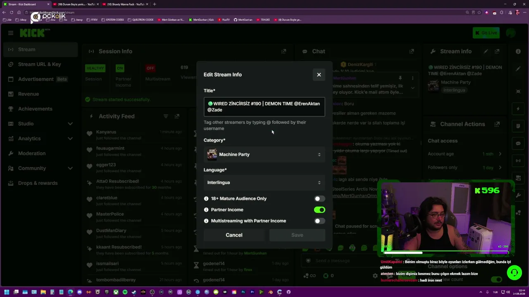Screen dimensions: 529x297
Task: Open Premiere Pro from the taskbar
Action: click(x=252, y=292)
